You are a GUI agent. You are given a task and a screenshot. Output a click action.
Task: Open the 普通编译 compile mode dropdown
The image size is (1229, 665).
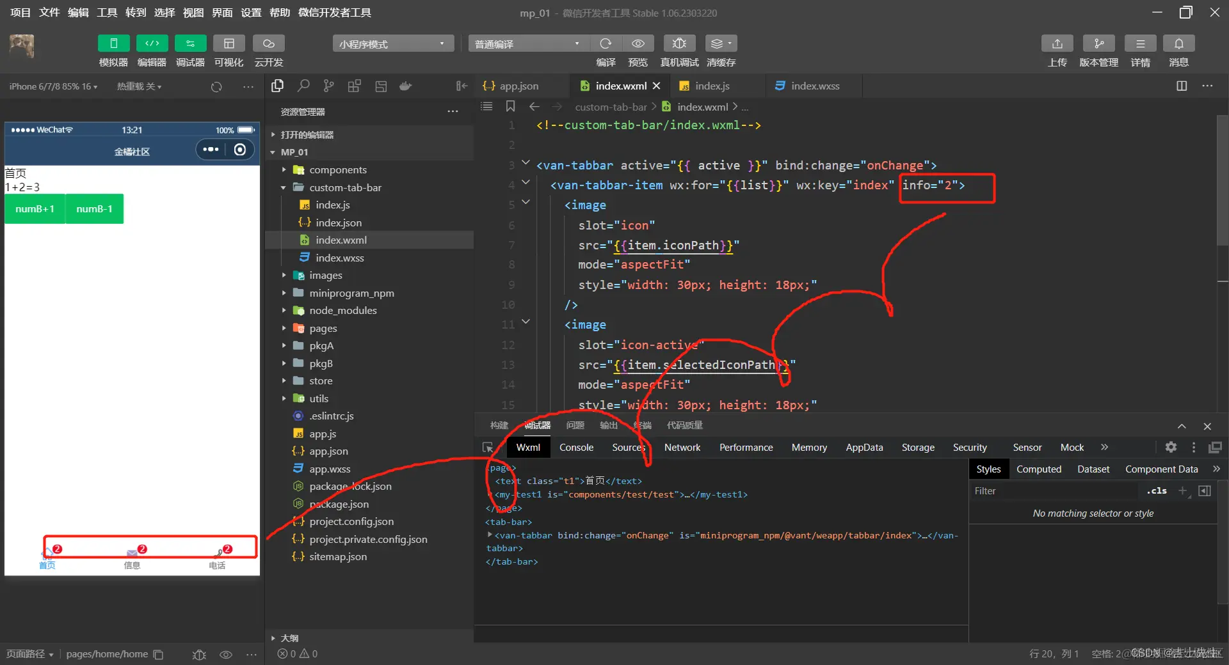pyautogui.click(x=528, y=43)
